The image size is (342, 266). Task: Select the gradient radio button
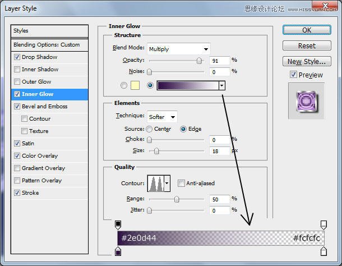pos(150,85)
